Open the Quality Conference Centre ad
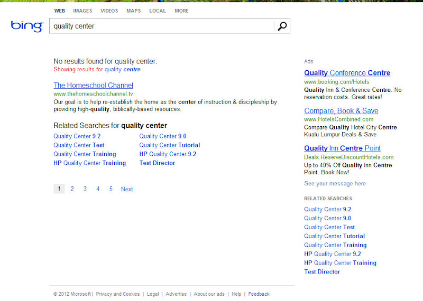The image size is (423, 301). (x=347, y=73)
